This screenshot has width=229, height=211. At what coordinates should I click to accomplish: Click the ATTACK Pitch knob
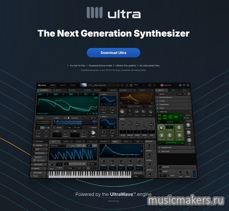pos(46,132)
